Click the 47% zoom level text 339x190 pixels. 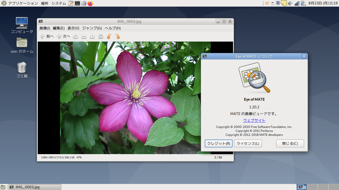tap(79, 157)
